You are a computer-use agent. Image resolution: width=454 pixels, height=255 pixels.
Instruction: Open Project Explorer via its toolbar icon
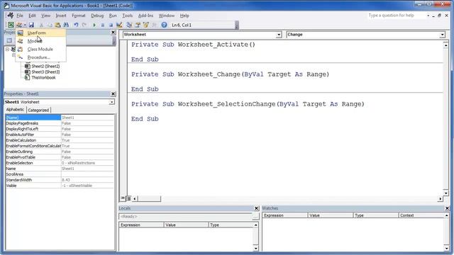[x=129, y=25]
